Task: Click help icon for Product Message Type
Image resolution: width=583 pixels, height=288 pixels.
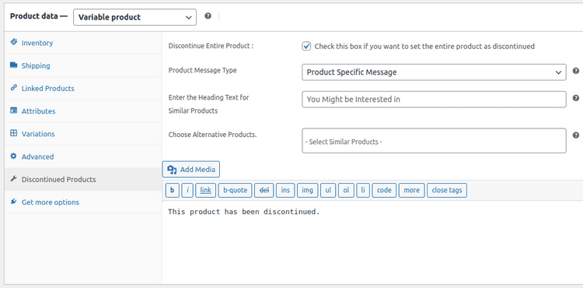Action: 575,71
